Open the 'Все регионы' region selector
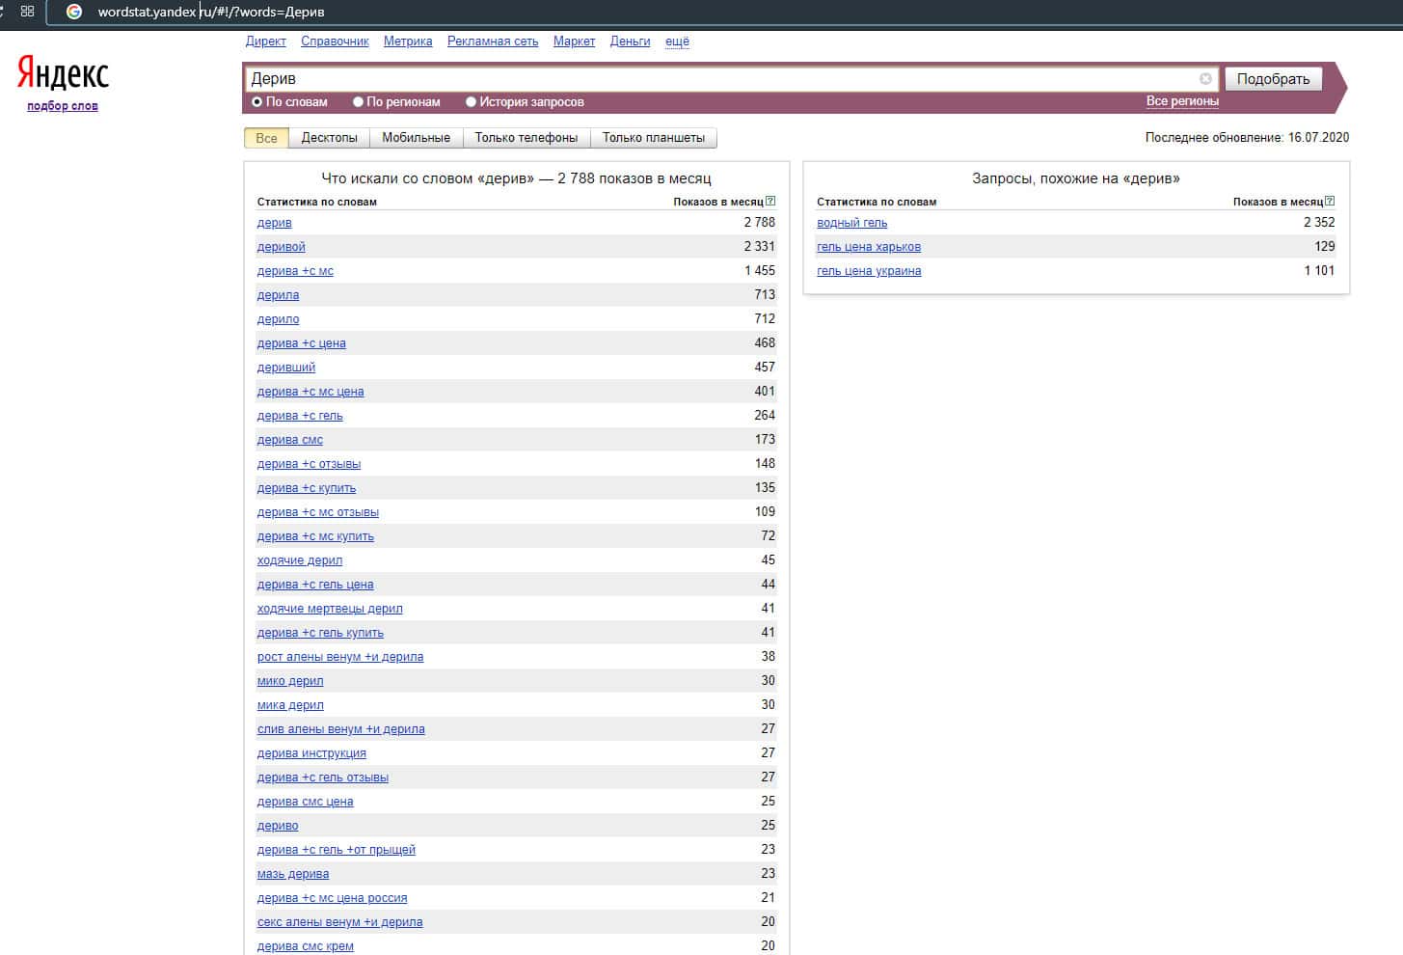This screenshot has width=1403, height=955. coord(1181,101)
